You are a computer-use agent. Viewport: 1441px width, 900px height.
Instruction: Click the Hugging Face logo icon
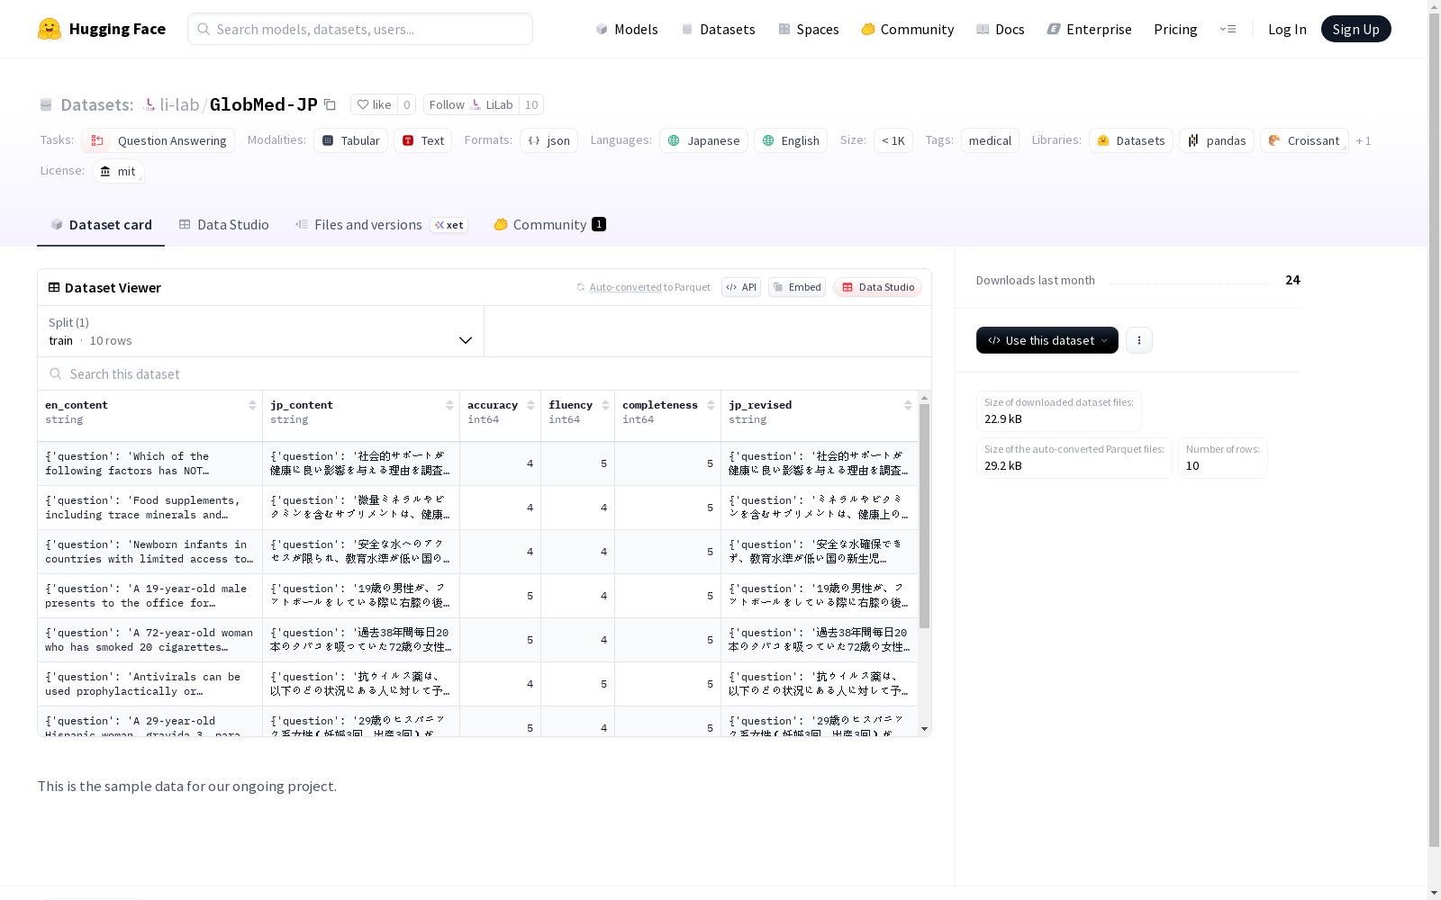coord(50,29)
